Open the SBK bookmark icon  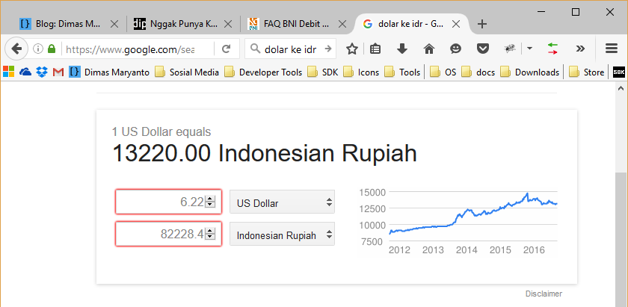[619, 72]
